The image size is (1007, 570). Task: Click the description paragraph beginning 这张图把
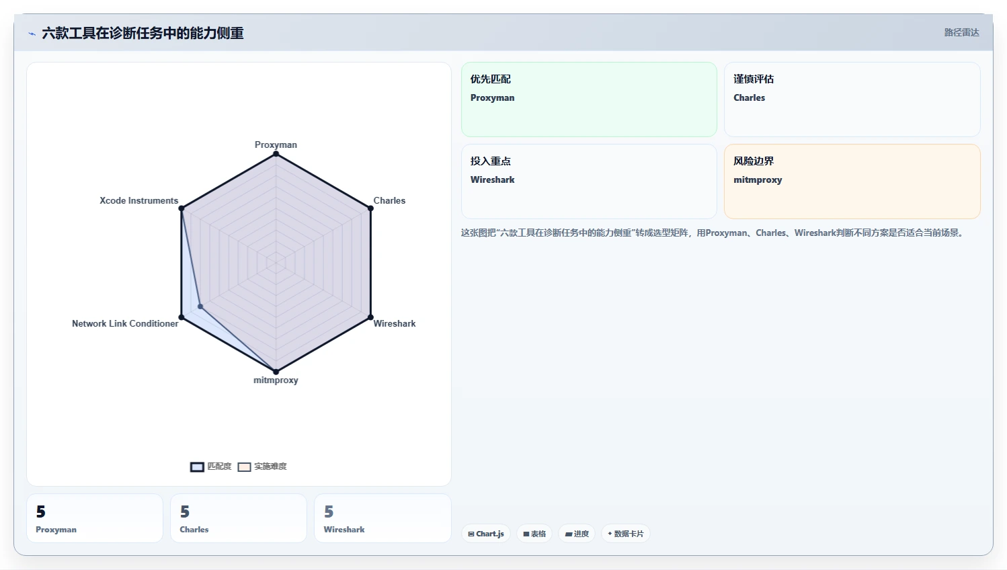[714, 233]
